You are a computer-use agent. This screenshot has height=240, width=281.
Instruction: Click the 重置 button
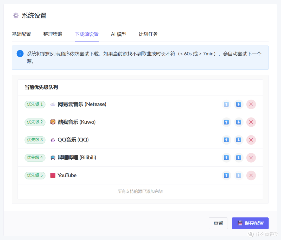218,223
